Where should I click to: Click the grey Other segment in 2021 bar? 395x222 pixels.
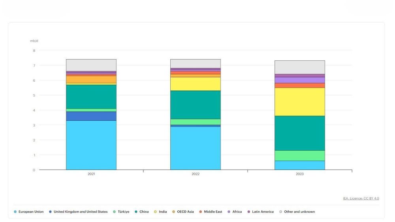[91, 65]
